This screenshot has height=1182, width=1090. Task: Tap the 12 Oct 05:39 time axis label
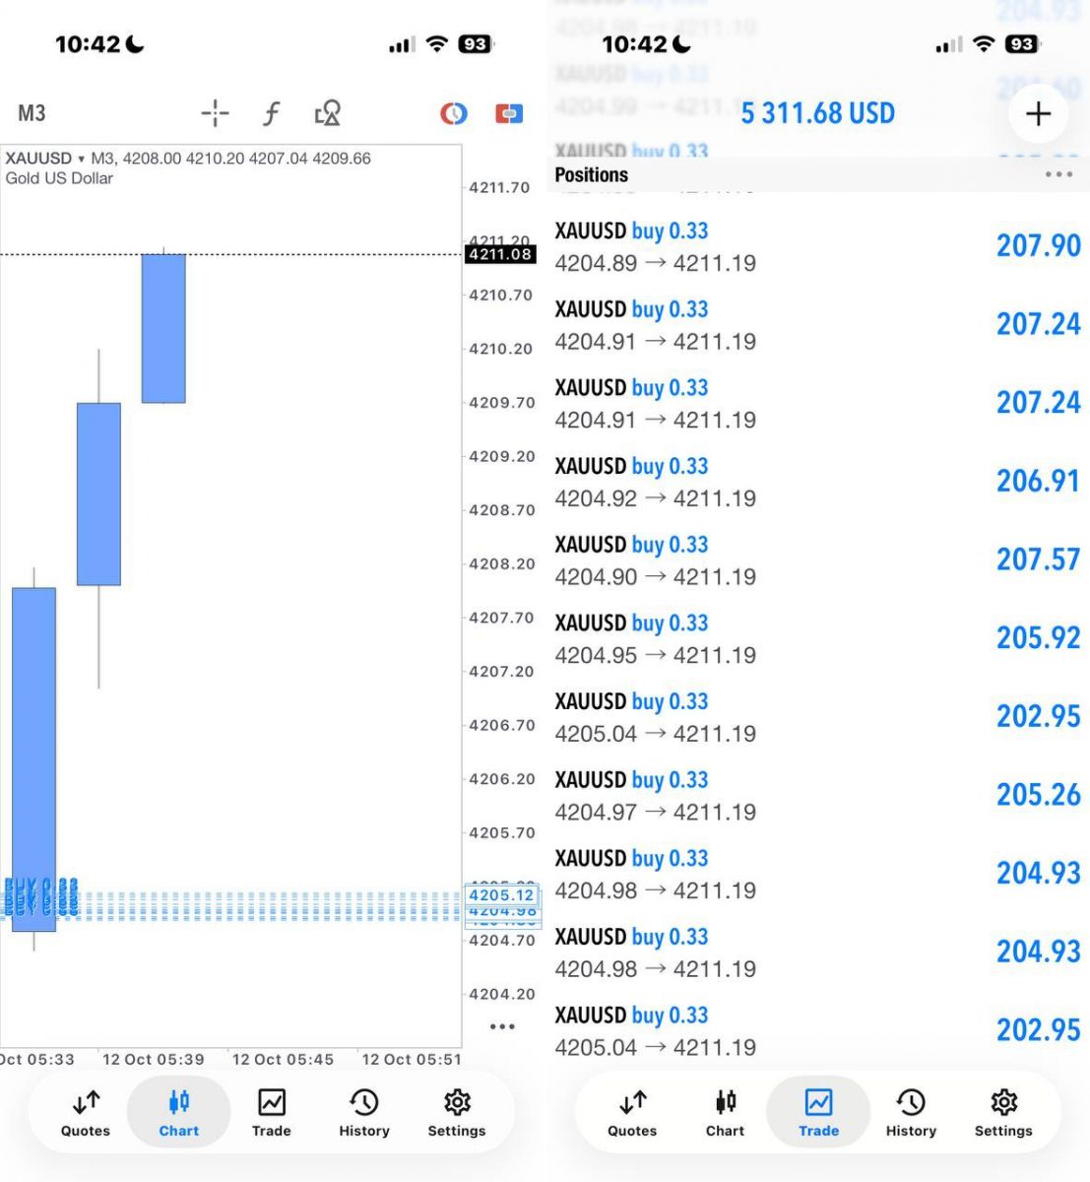pyautogui.click(x=154, y=1060)
